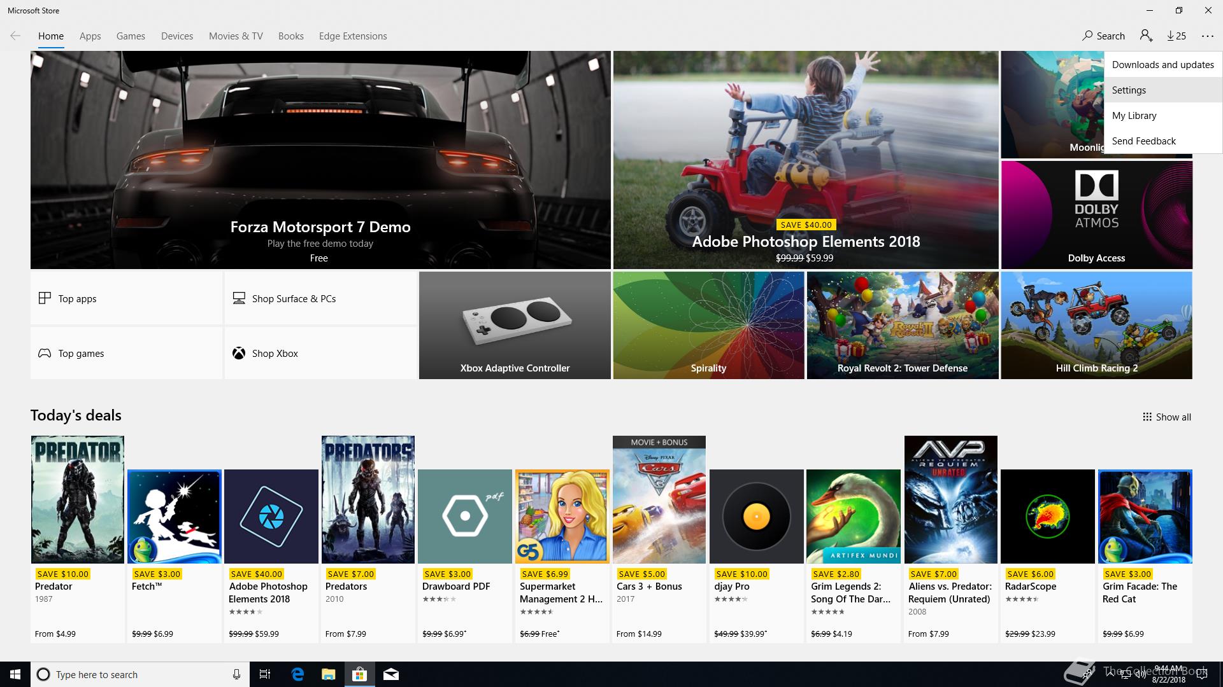
Task: Open the Adobe Photoshop Elements 2018 banner
Action: [x=806, y=160]
